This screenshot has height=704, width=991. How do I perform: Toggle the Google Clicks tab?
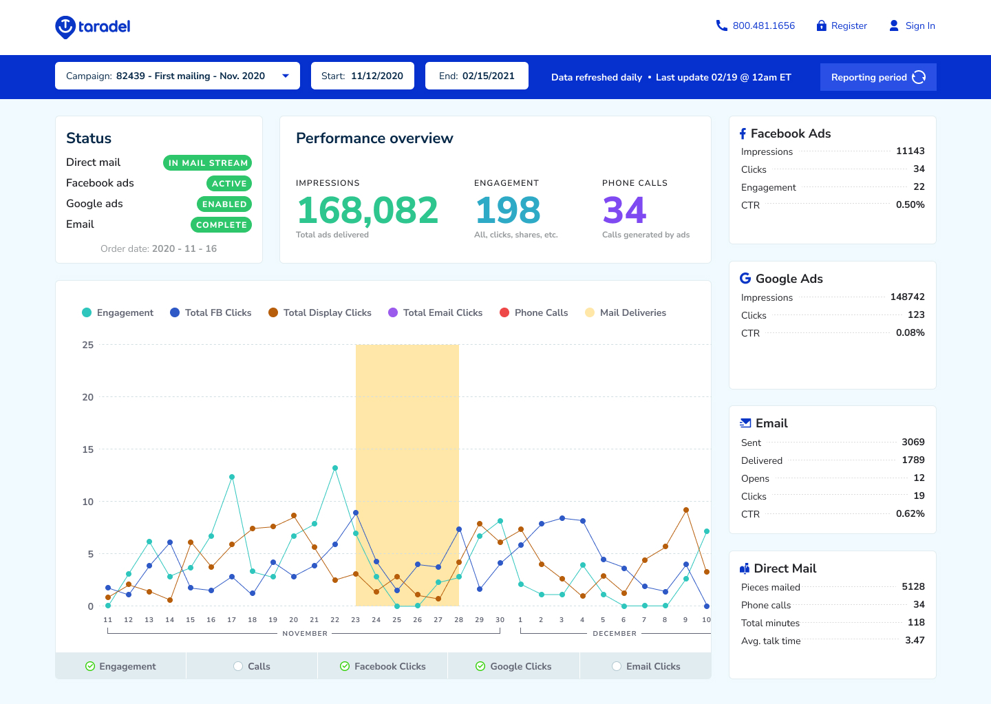coord(513,666)
